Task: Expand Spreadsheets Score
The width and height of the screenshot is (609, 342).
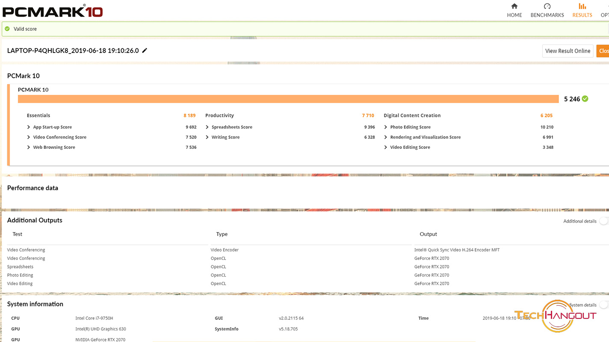Action: 207,127
